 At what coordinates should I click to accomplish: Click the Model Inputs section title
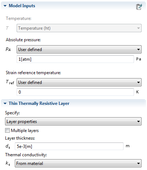tap(22, 6)
